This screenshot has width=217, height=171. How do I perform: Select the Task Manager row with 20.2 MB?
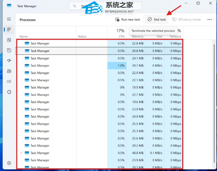tap(99, 146)
